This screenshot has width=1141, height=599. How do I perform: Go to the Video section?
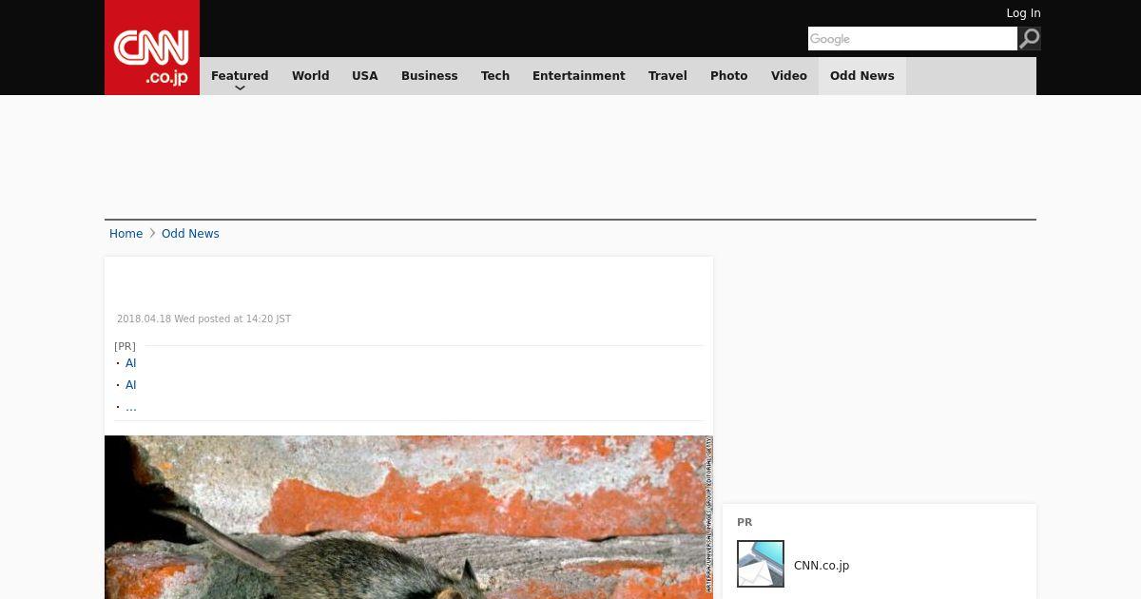coord(789,76)
